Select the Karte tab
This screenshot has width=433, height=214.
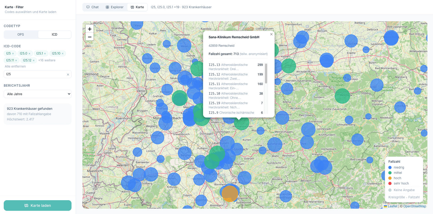pos(137,7)
